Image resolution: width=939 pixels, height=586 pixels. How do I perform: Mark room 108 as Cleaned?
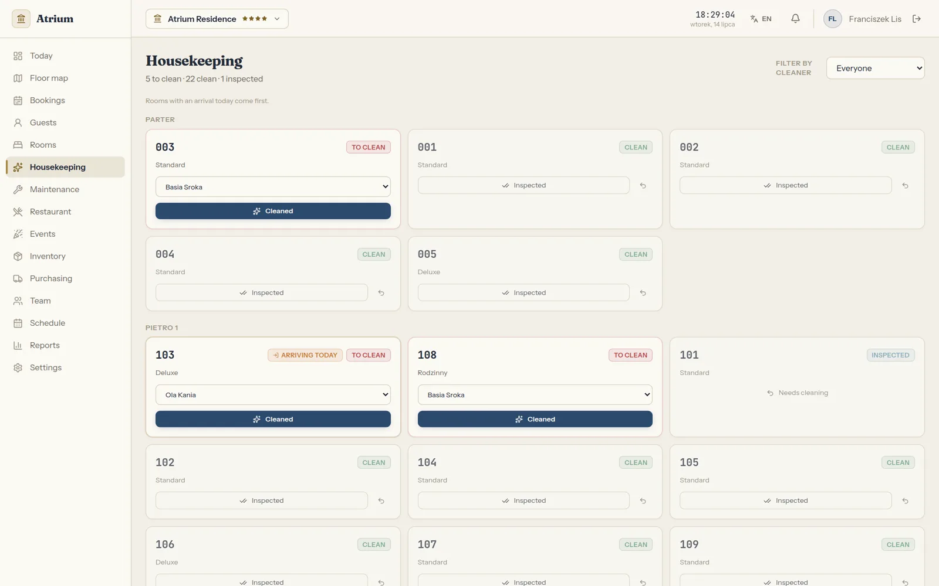point(535,419)
